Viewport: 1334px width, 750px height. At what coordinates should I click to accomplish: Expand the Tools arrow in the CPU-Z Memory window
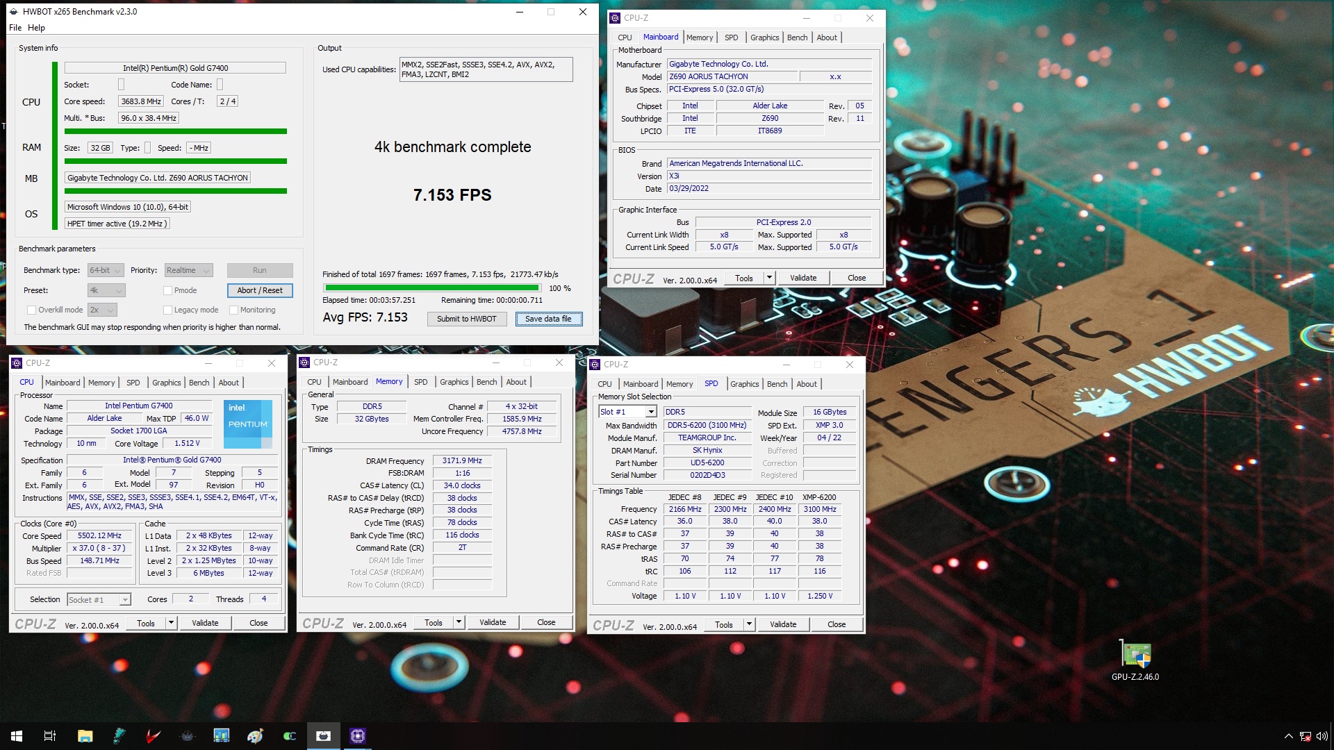[x=459, y=622]
